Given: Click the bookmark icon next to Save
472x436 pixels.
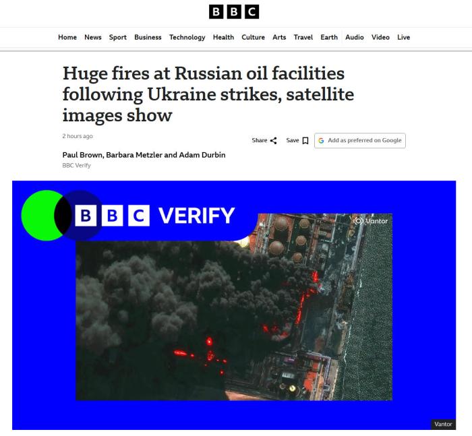Looking at the screenshot, I should click(305, 141).
